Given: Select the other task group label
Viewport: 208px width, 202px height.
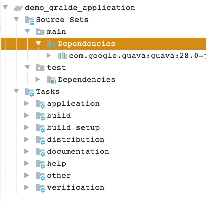Looking at the screenshot, I should click(x=59, y=176).
